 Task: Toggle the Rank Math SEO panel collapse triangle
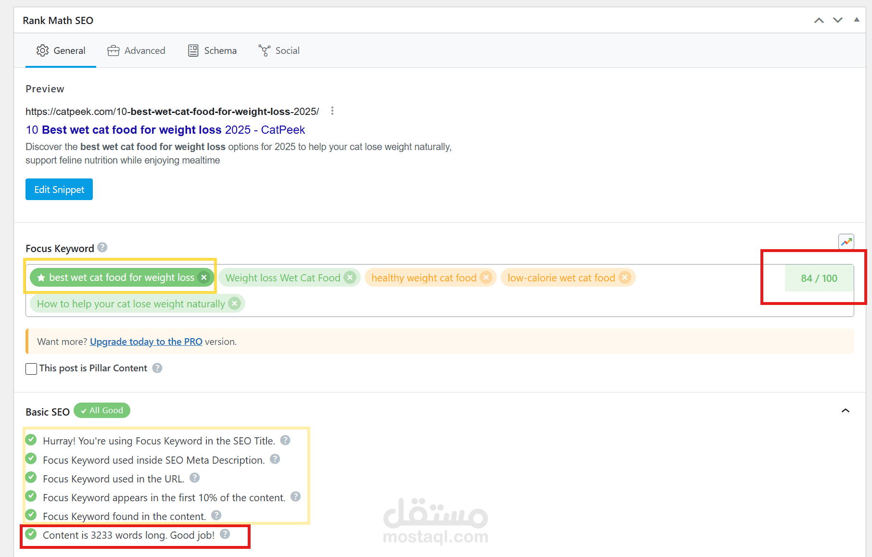tap(857, 20)
